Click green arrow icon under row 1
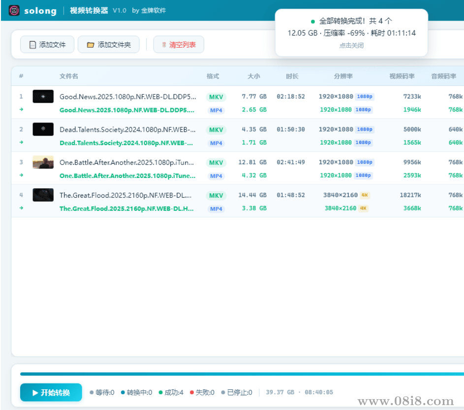 pyautogui.click(x=21, y=110)
